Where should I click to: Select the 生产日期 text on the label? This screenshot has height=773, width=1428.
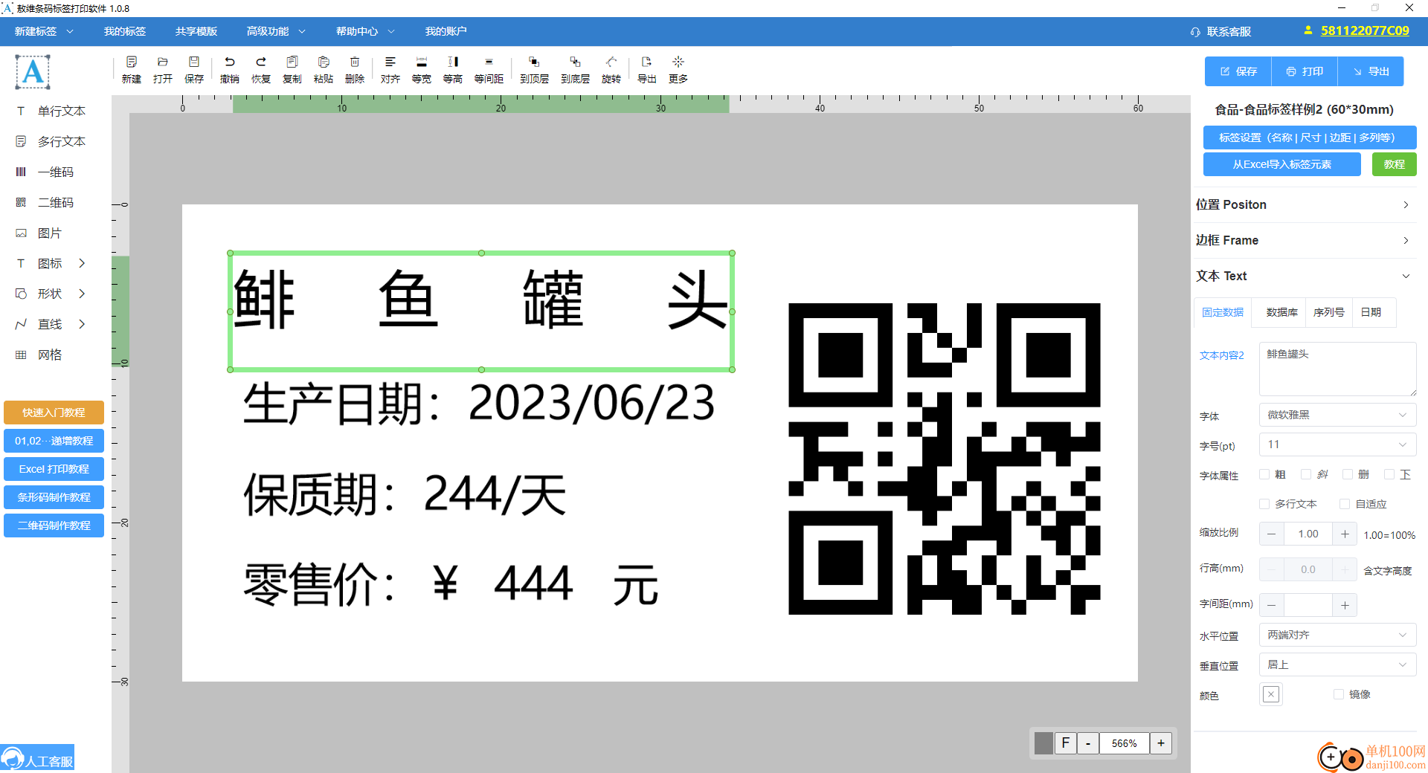[x=479, y=404]
